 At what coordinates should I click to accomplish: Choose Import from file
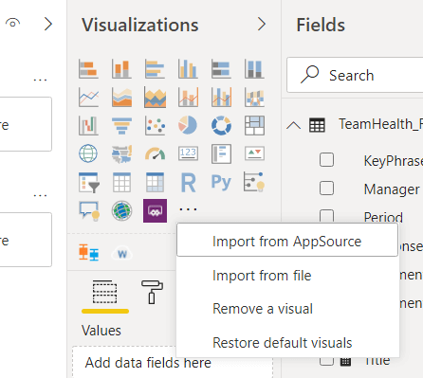[287, 276]
